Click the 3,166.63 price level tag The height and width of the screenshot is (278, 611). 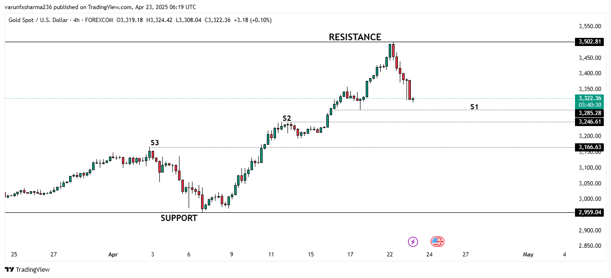click(x=589, y=147)
